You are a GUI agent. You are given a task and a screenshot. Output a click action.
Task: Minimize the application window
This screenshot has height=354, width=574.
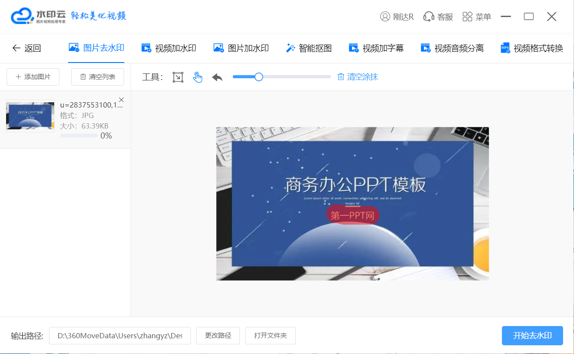coord(506,17)
